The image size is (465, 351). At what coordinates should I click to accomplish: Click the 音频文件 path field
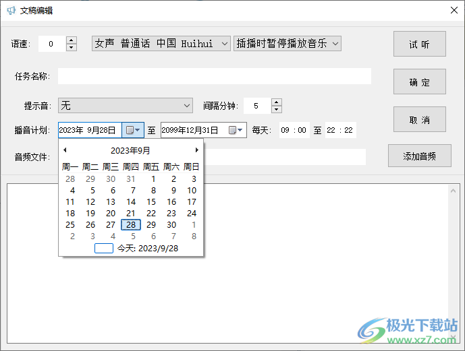285,157
